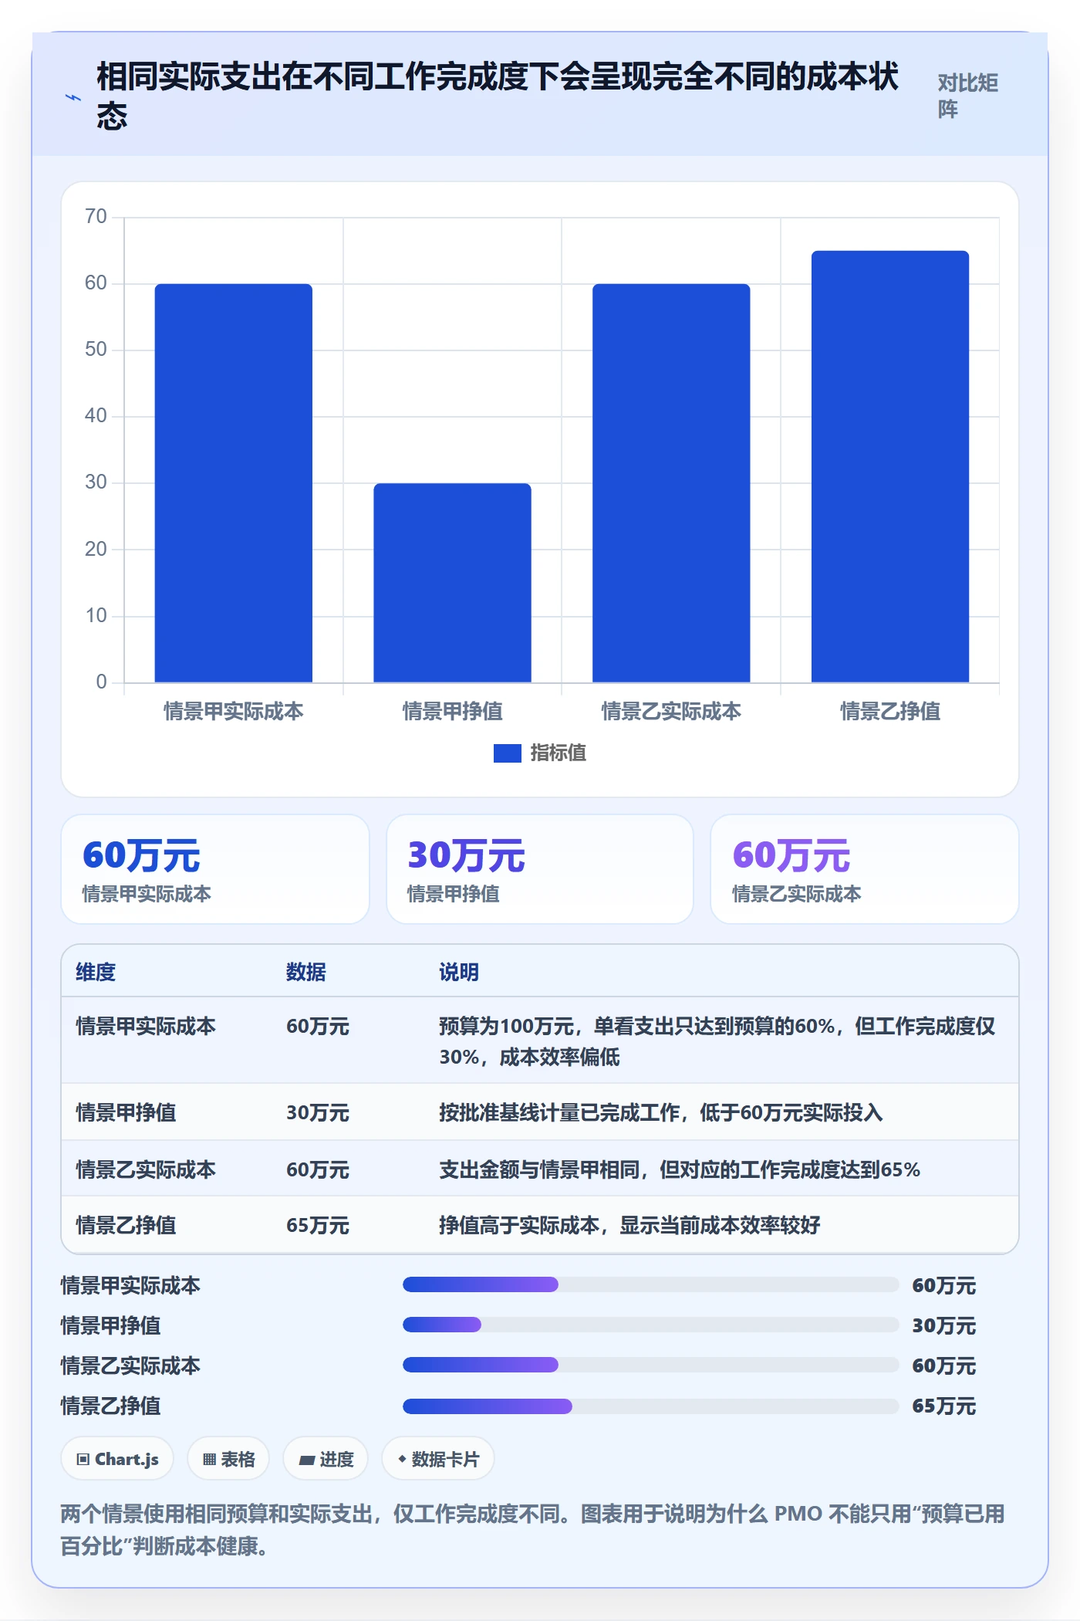
Task: Click the 情景乙实际成本 progress bar
Action: pyautogui.click(x=651, y=1365)
